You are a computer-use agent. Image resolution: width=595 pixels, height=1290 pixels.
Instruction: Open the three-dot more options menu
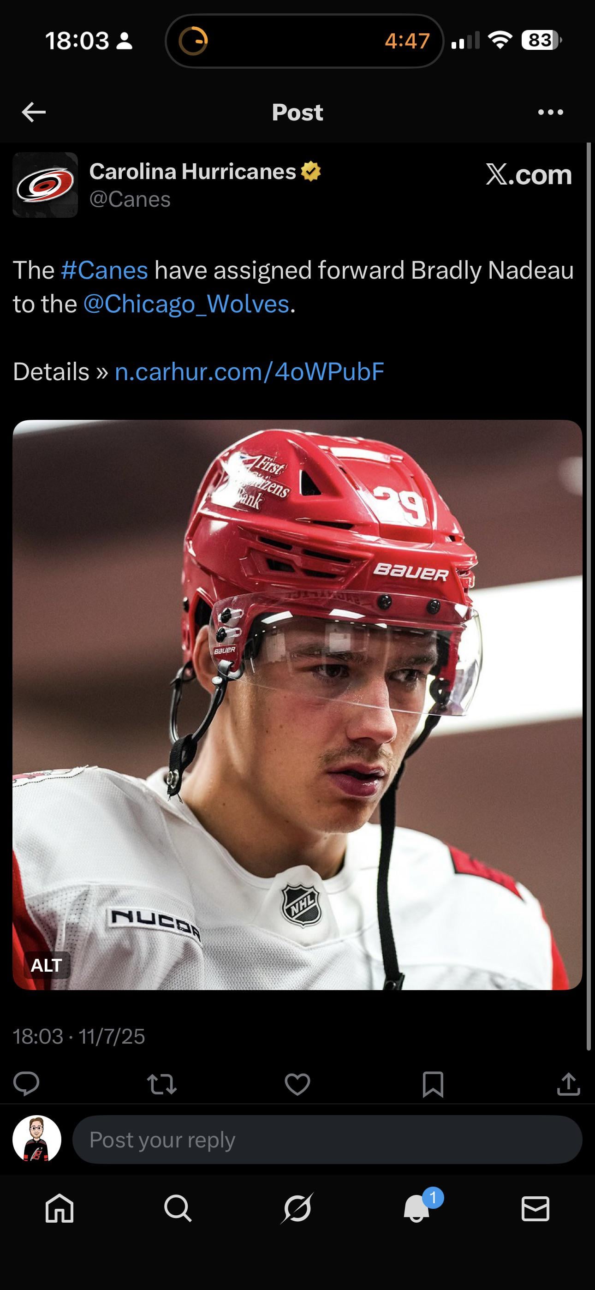pos(550,112)
